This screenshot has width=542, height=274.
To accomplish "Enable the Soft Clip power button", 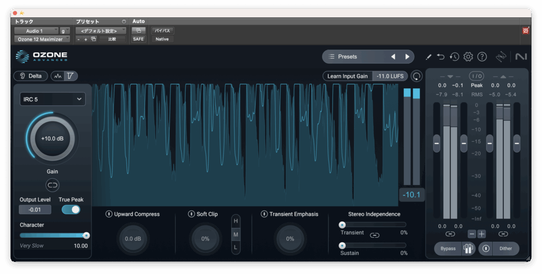I will [x=191, y=214].
